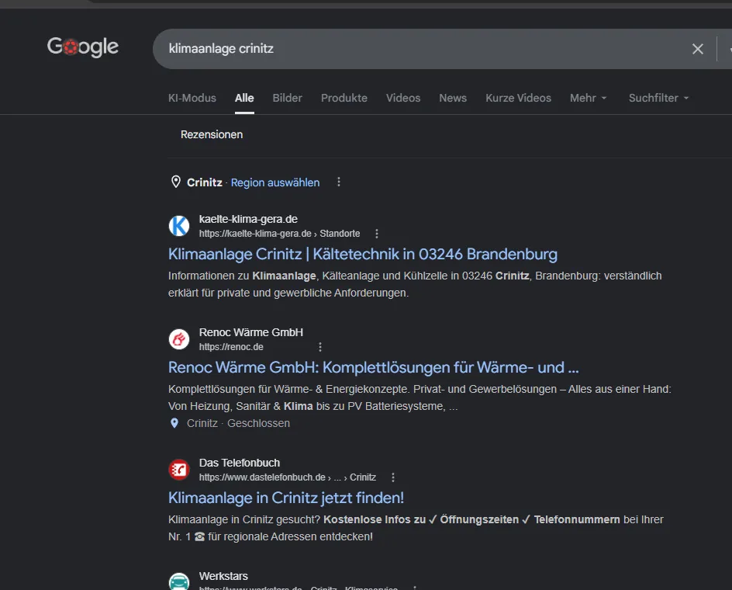The height and width of the screenshot is (590, 732).
Task: Open the three-dot menu of the kaelte-klima-gera.de result
Action: pos(377,234)
